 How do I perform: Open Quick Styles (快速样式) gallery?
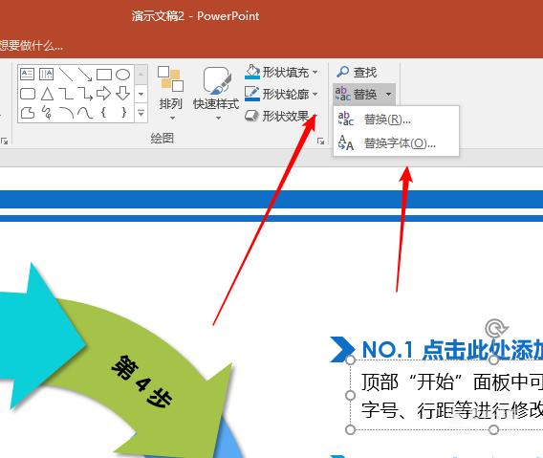[216, 93]
